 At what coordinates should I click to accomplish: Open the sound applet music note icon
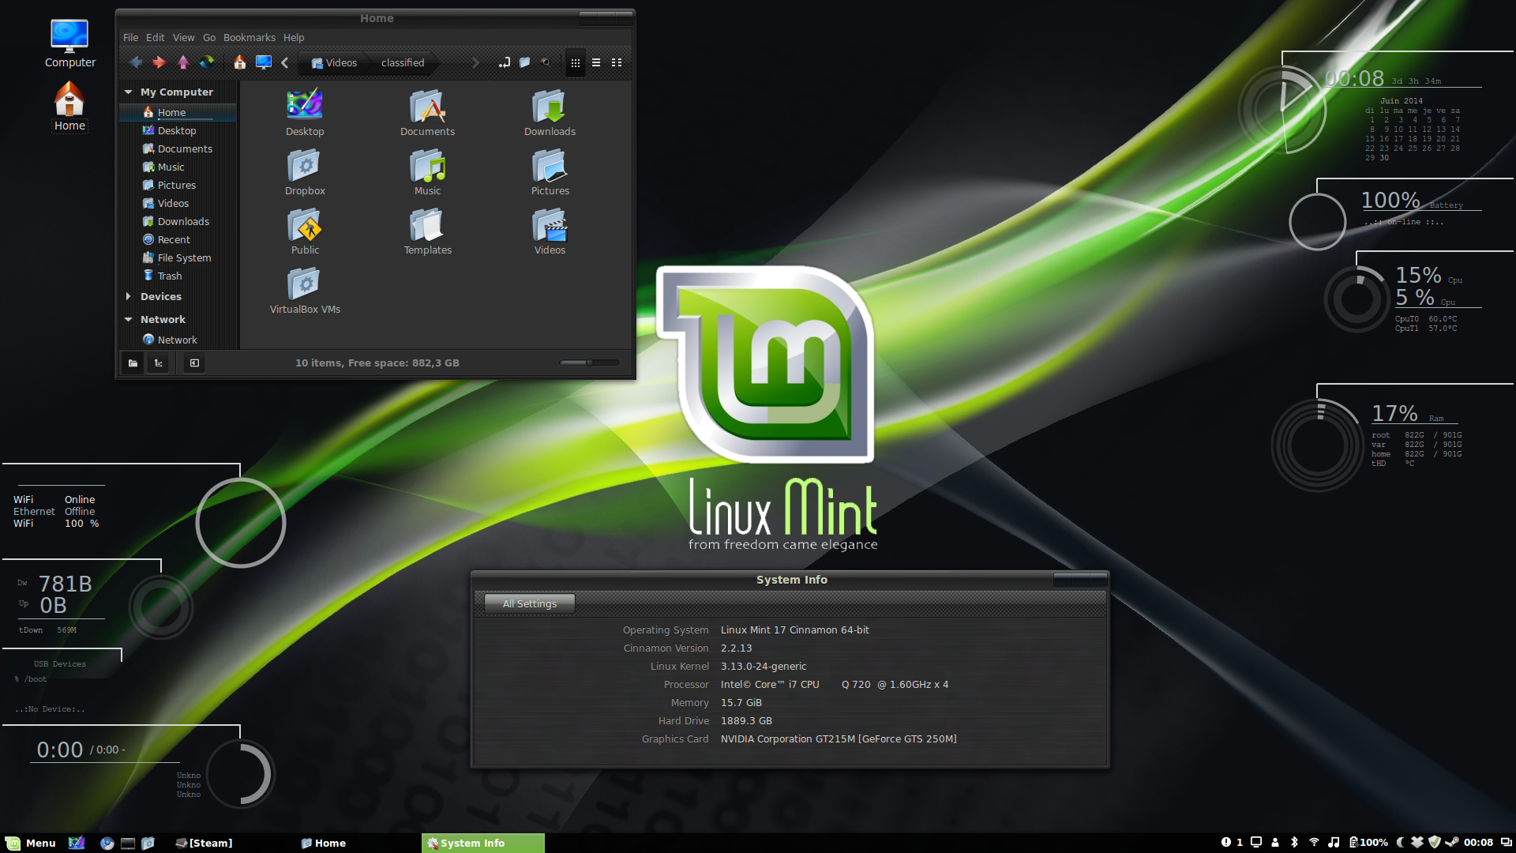coord(1334,843)
